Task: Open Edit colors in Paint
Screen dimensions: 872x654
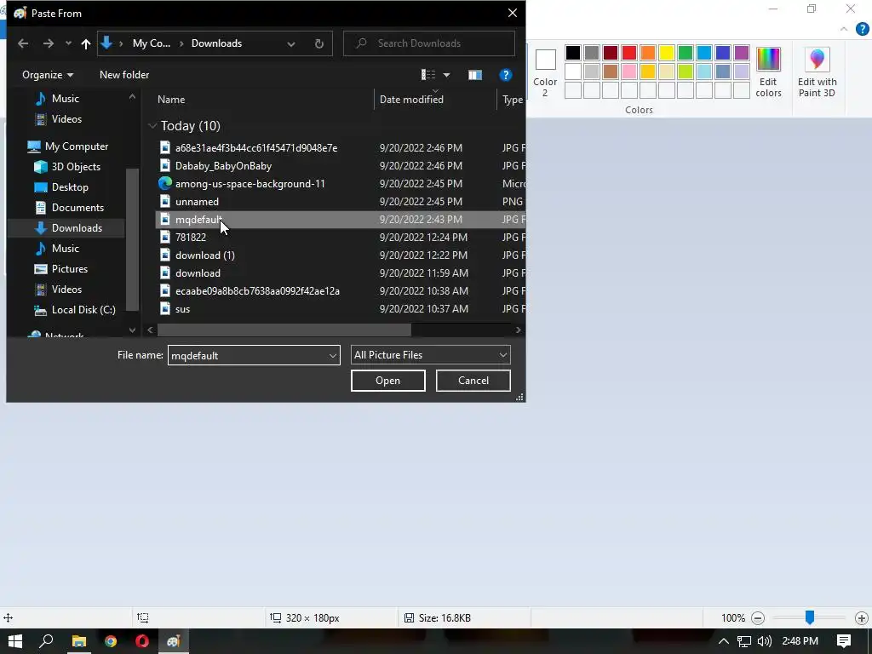Action: [x=768, y=72]
